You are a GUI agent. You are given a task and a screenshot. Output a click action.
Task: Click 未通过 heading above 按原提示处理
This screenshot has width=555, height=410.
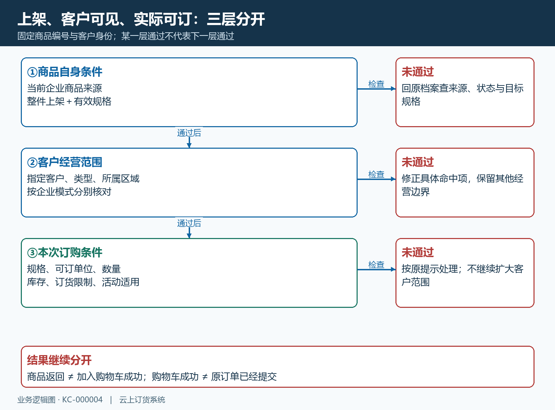[418, 253]
